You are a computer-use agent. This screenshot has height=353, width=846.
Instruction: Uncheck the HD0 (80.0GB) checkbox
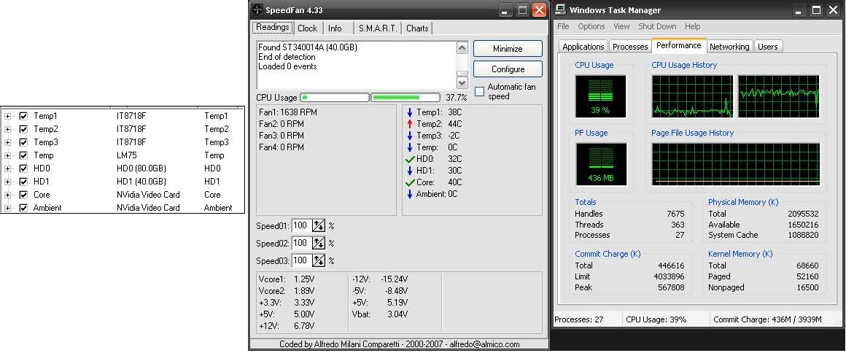click(x=23, y=168)
